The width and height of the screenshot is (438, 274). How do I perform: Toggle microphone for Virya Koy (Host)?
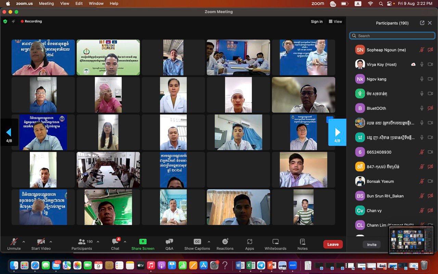point(422,64)
